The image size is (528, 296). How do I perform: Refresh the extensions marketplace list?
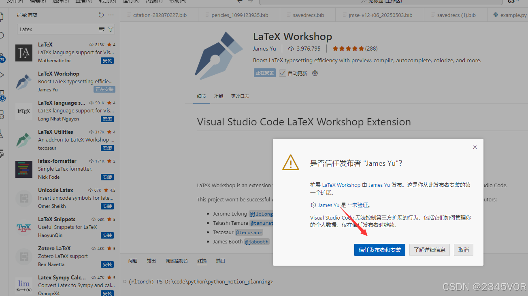pos(101,15)
